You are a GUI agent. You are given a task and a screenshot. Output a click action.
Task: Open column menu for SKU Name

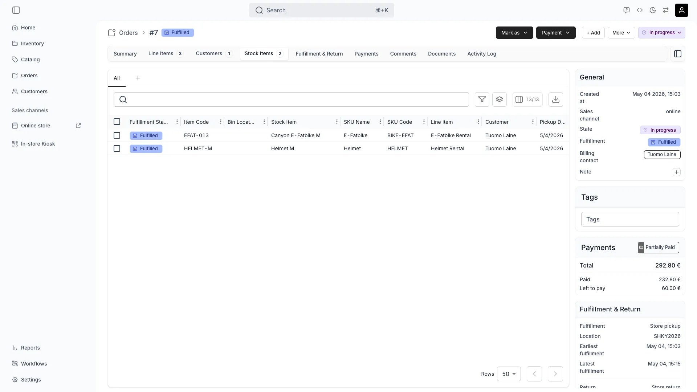click(x=380, y=122)
